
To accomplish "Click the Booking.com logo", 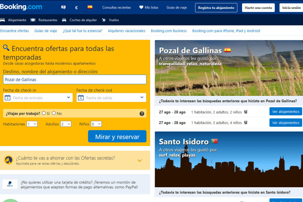I will pos(21,7).
